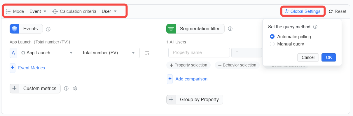Image resolution: width=353 pixels, height=116 pixels.
Task: Confirm with the OK button
Action: (x=329, y=57)
